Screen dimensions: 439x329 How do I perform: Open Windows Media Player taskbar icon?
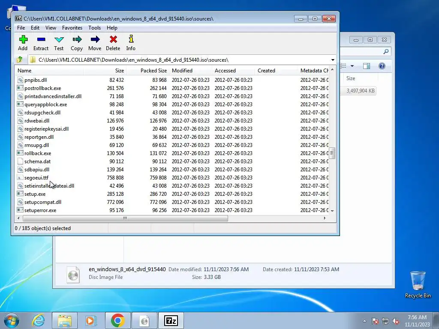(91, 320)
